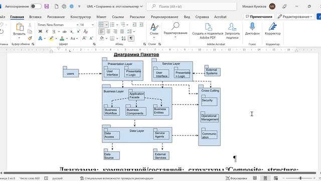Click the Save icon in title bar

(x=47, y=7)
